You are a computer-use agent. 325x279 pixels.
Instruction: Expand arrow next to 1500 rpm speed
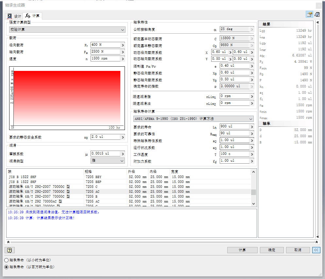[x=123, y=59]
